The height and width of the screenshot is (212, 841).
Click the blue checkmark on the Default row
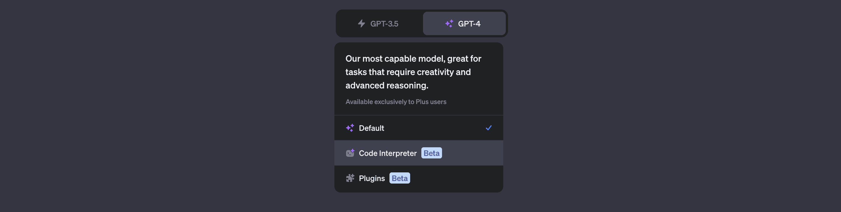[488, 128]
